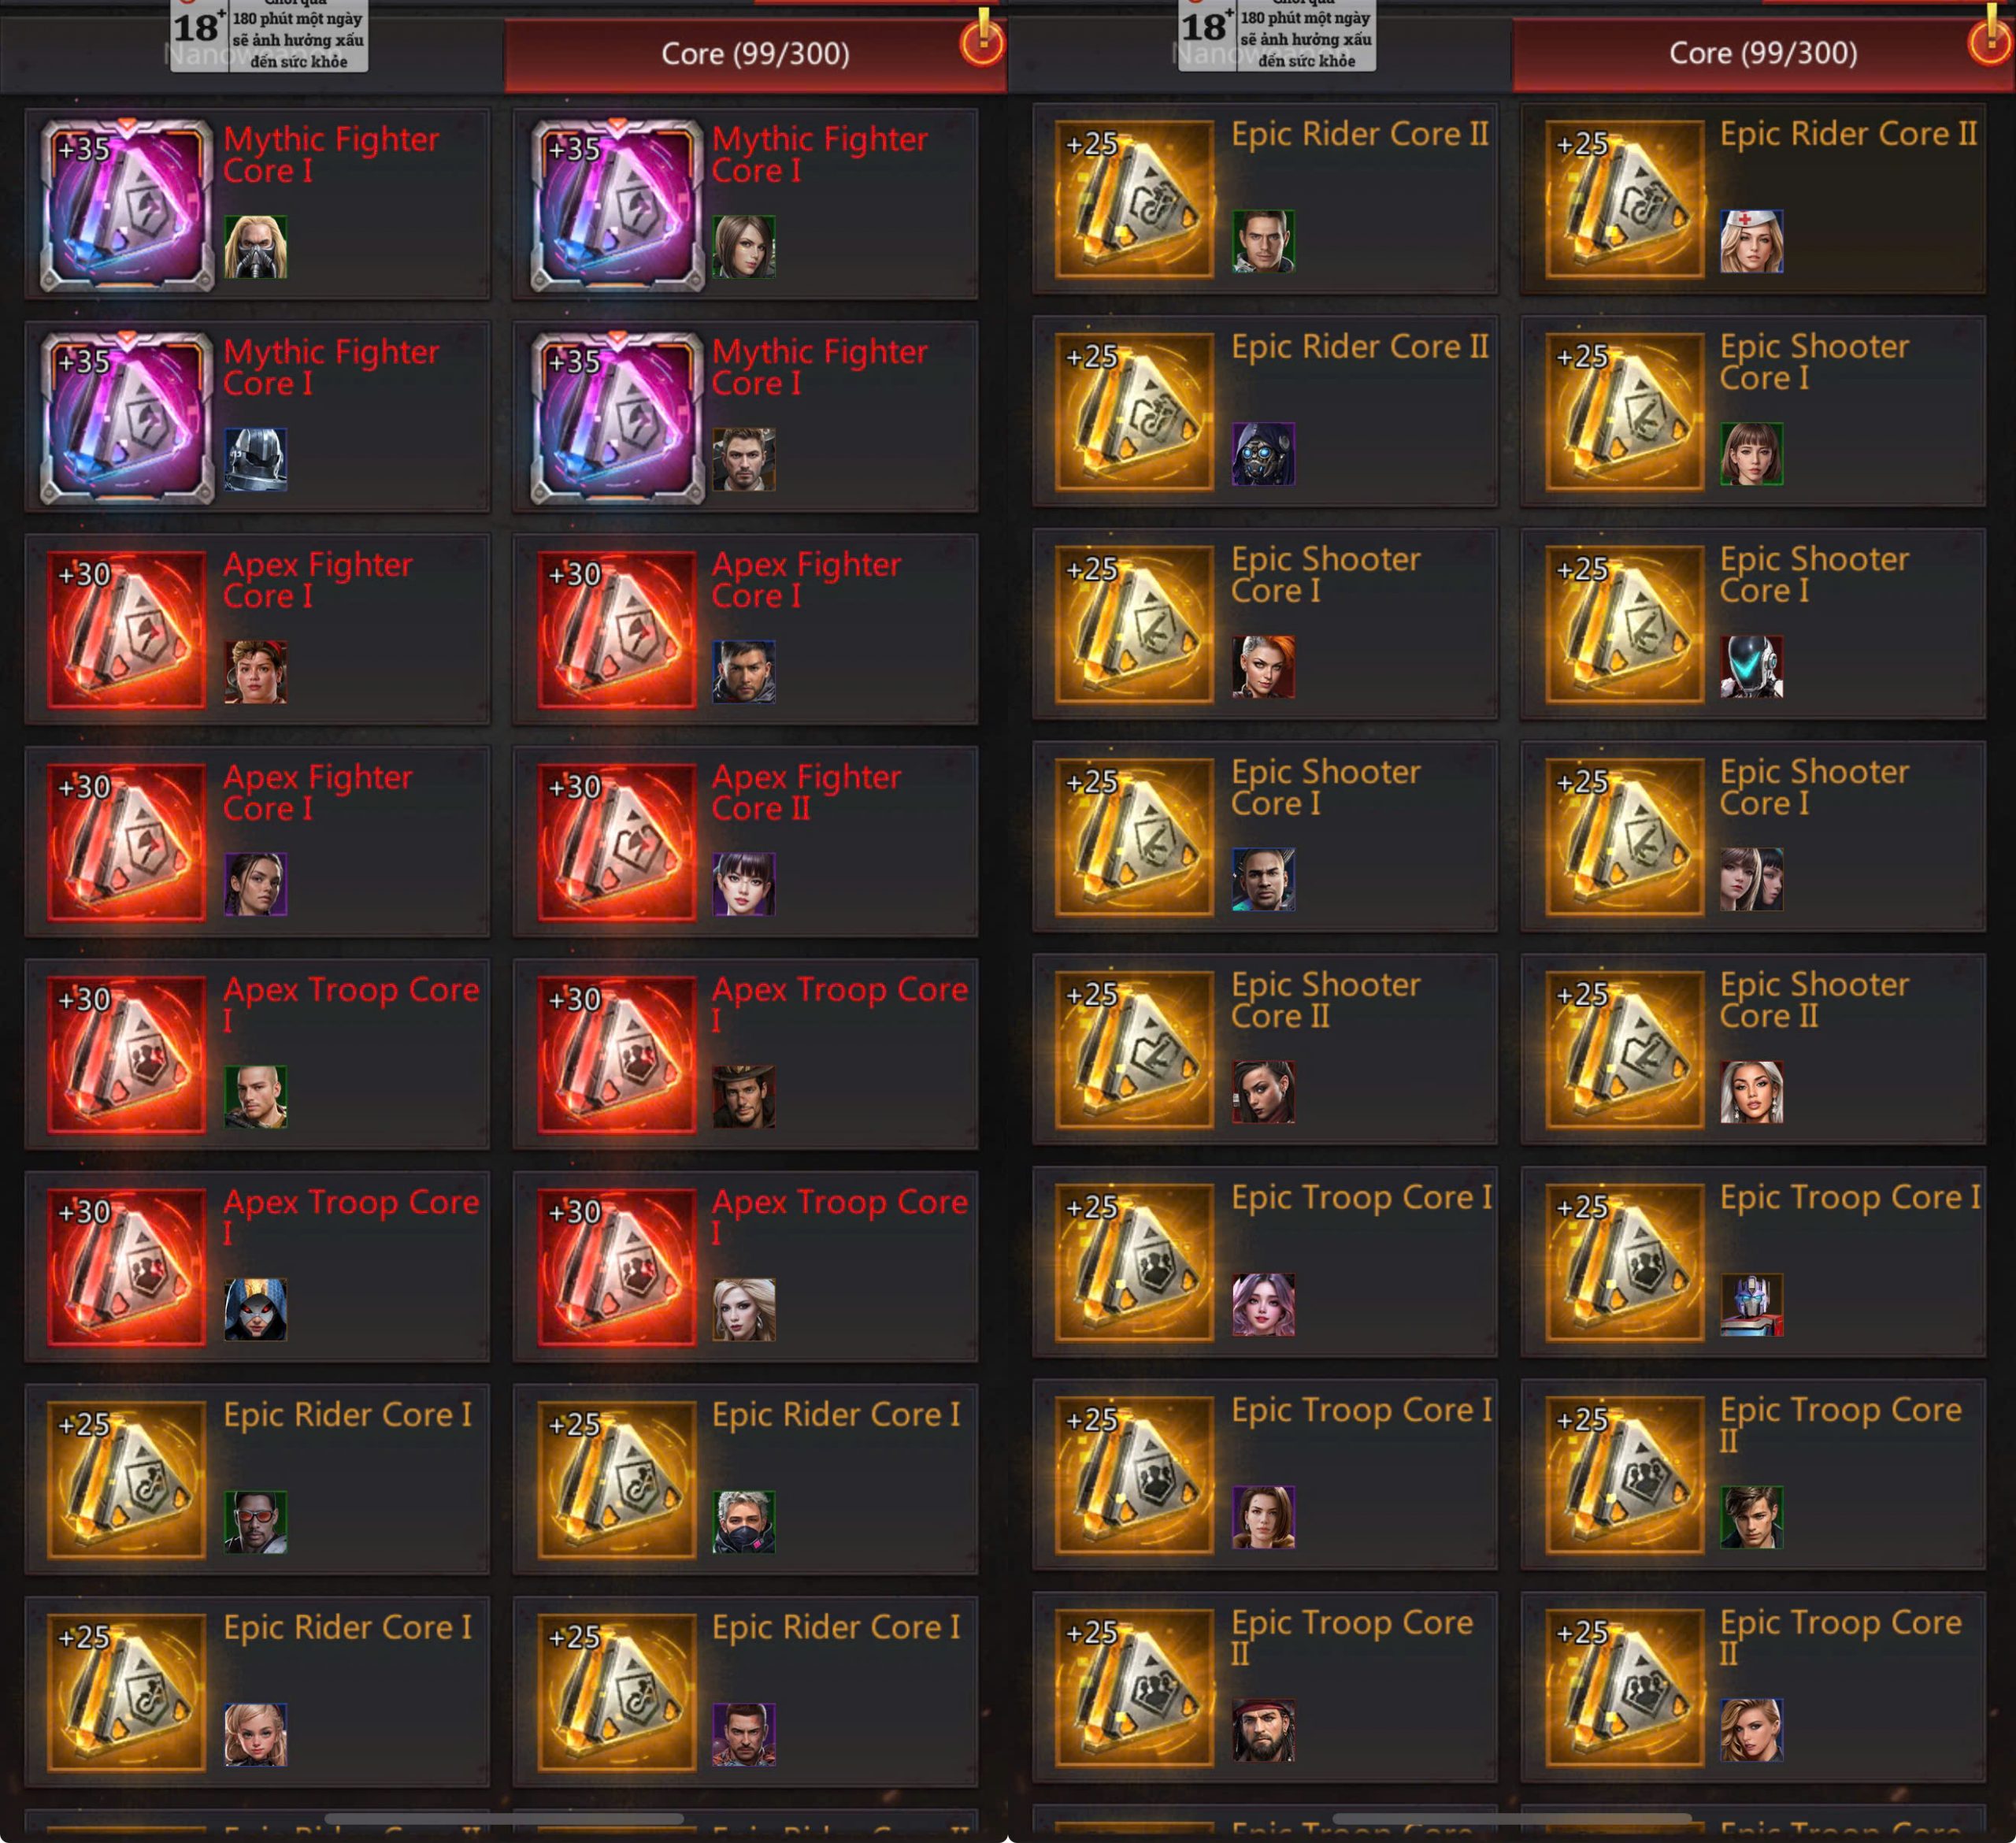The height and width of the screenshot is (1843, 2016).
Task: Pick Apex Troop Core I with red-eyed hooded hero
Action: 258,1267
